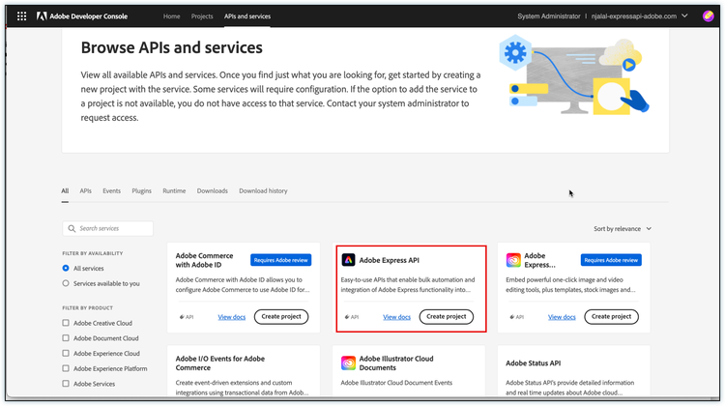Expand the organization switcher chevron

[684, 15]
